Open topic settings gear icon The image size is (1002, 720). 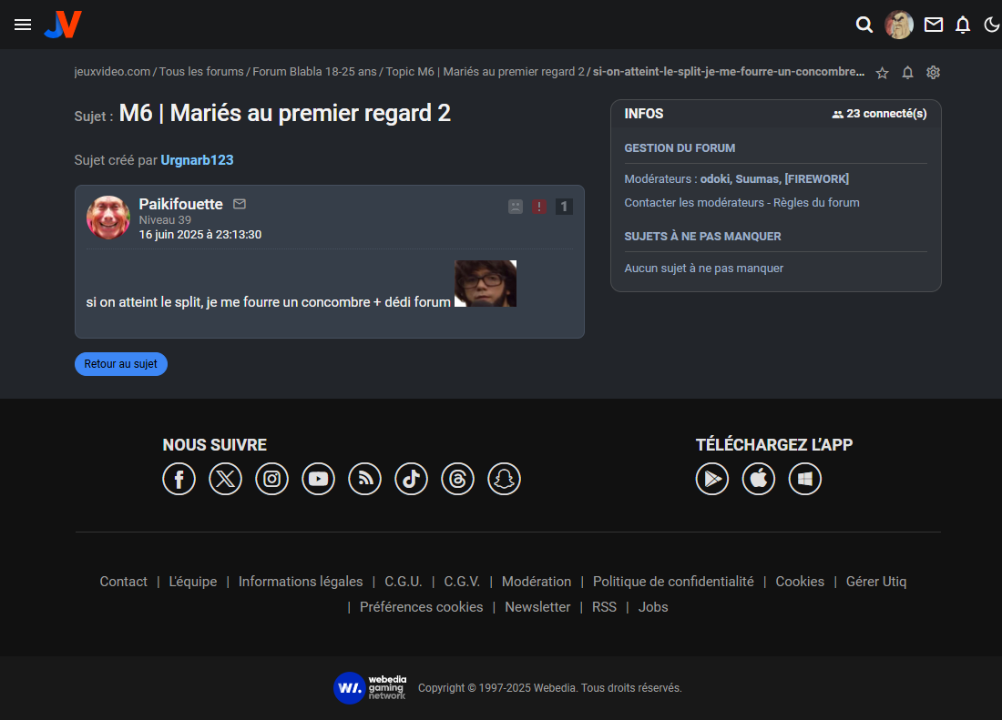click(933, 73)
